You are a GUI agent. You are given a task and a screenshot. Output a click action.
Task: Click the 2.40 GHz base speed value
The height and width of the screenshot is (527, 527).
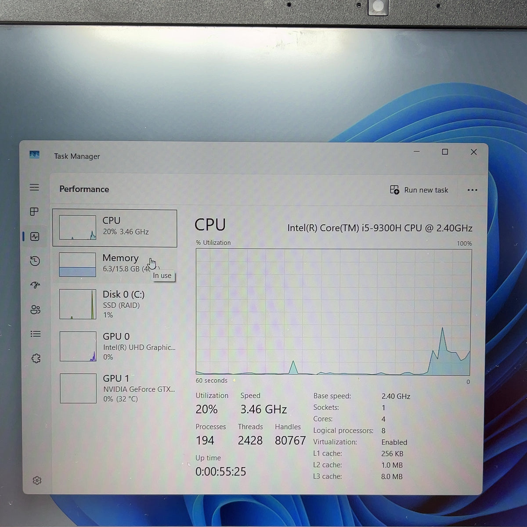(396, 396)
